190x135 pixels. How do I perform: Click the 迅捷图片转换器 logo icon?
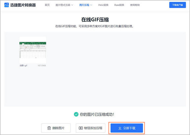[7, 5]
